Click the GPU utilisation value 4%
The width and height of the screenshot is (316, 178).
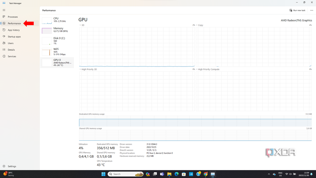coord(81,148)
